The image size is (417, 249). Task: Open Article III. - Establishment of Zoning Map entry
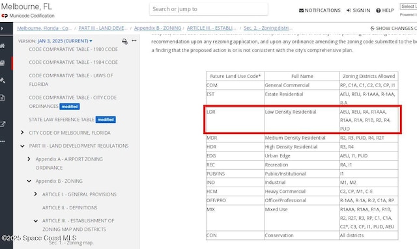point(78,225)
